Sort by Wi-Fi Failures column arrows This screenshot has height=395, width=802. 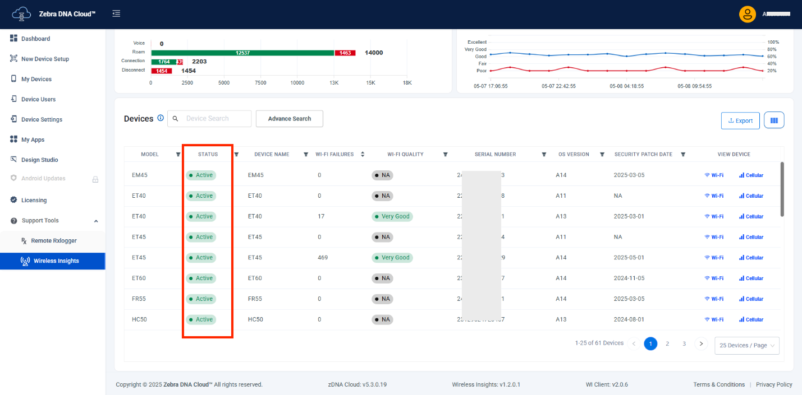point(363,154)
